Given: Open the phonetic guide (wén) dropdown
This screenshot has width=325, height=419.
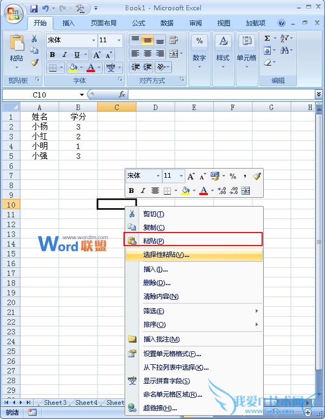Looking at the screenshot, I should tap(119, 68).
